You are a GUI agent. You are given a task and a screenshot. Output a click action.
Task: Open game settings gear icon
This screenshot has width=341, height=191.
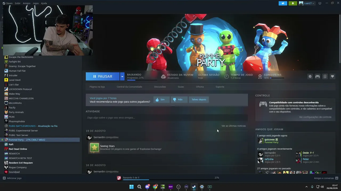(310, 76)
